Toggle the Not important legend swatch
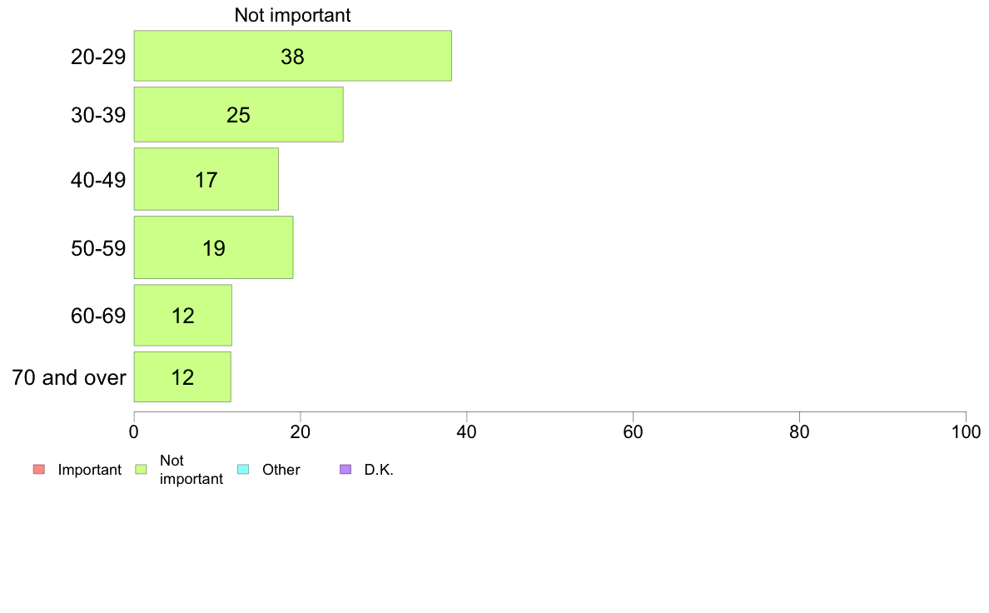Viewport: 989px width, 613px height. (142, 469)
